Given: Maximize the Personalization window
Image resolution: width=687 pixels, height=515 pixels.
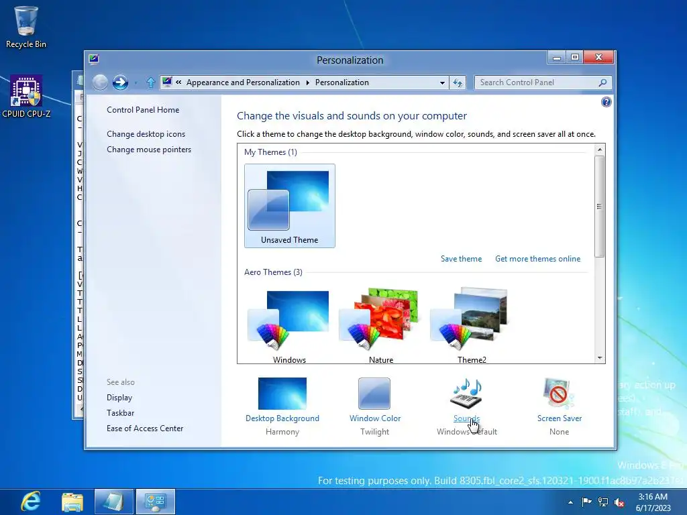Looking at the screenshot, I should [575, 58].
